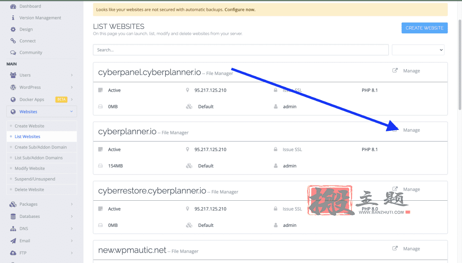Click external link icon for new.wpmautic.net
The height and width of the screenshot is (263, 462).
pos(395,248)
